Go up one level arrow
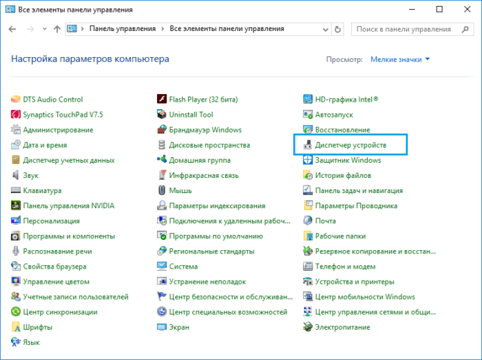The height and width of the screenshot is (360, 482). tap(57, 29)
